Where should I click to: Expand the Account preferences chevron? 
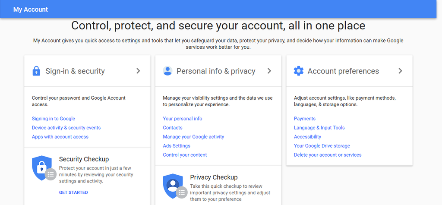click(401, 71)
